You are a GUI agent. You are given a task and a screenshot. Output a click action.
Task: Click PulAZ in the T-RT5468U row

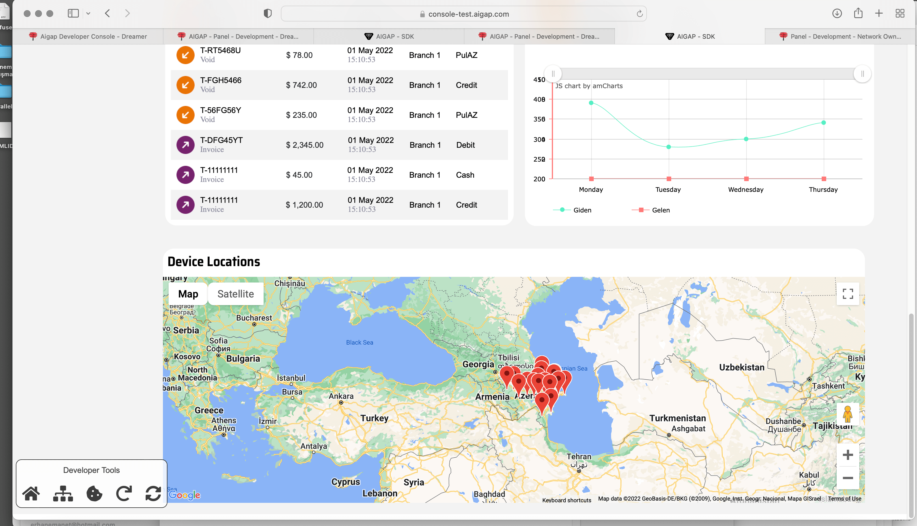(x=466, y=55)
